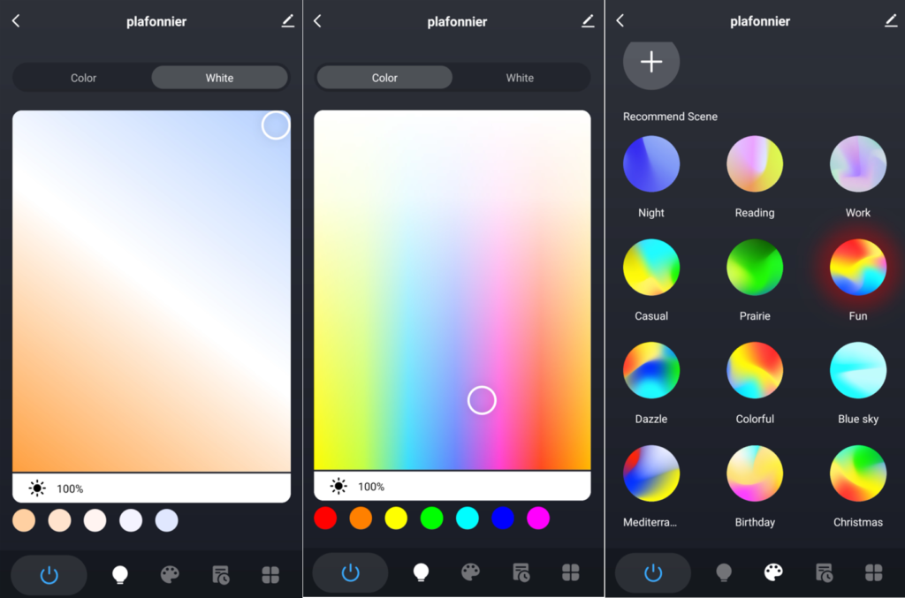Go back from the left plafonnier screen

click(x=16, y=21)
